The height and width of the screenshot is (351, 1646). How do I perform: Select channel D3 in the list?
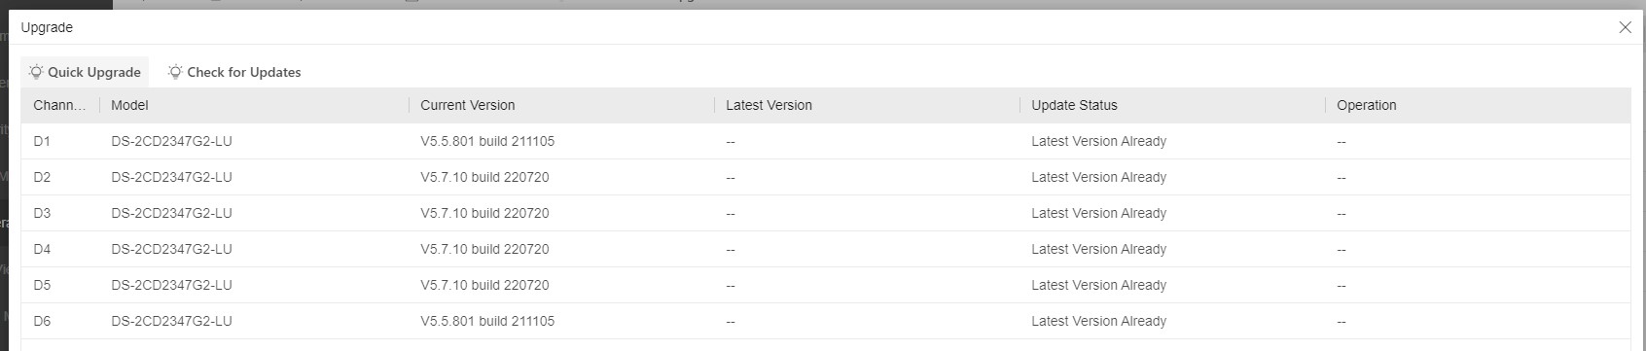tap(826, 213)
